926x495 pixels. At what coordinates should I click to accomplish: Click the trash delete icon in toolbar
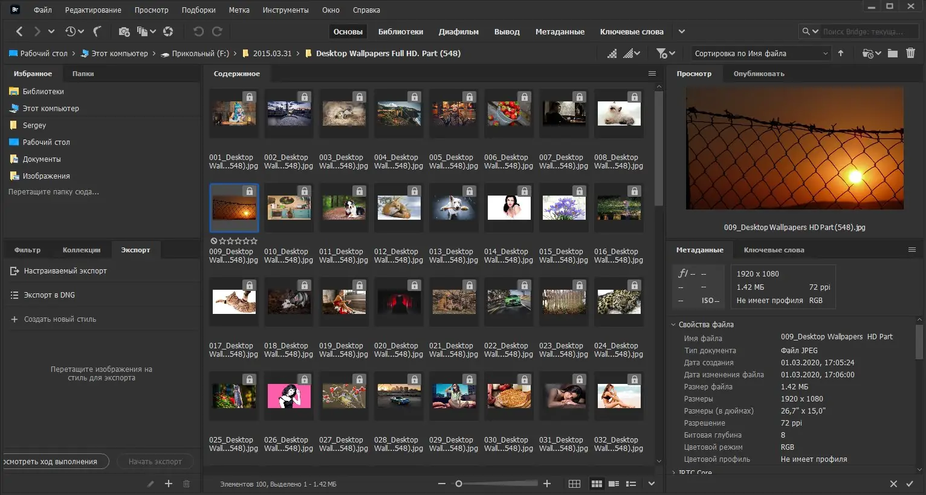point(910,53)
